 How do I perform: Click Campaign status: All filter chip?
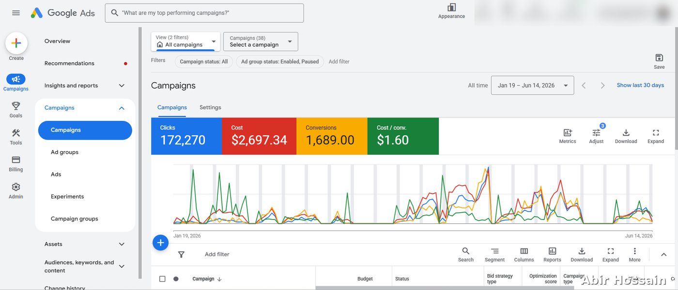click(204, 61)
